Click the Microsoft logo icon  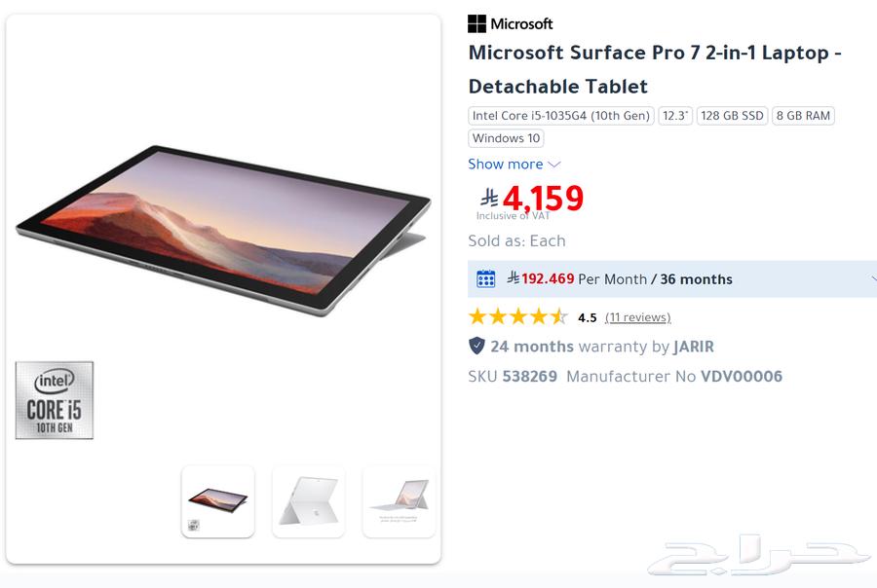click(477, 22)
